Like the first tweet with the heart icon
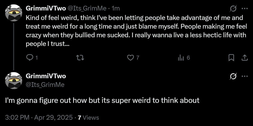The width and height of the screenshot is (253, 126). click(x=130, y=57)
